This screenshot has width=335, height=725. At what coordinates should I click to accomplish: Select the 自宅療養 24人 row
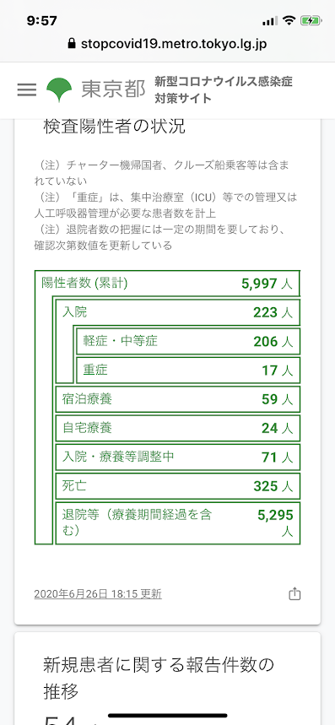(x=178, y=428)
